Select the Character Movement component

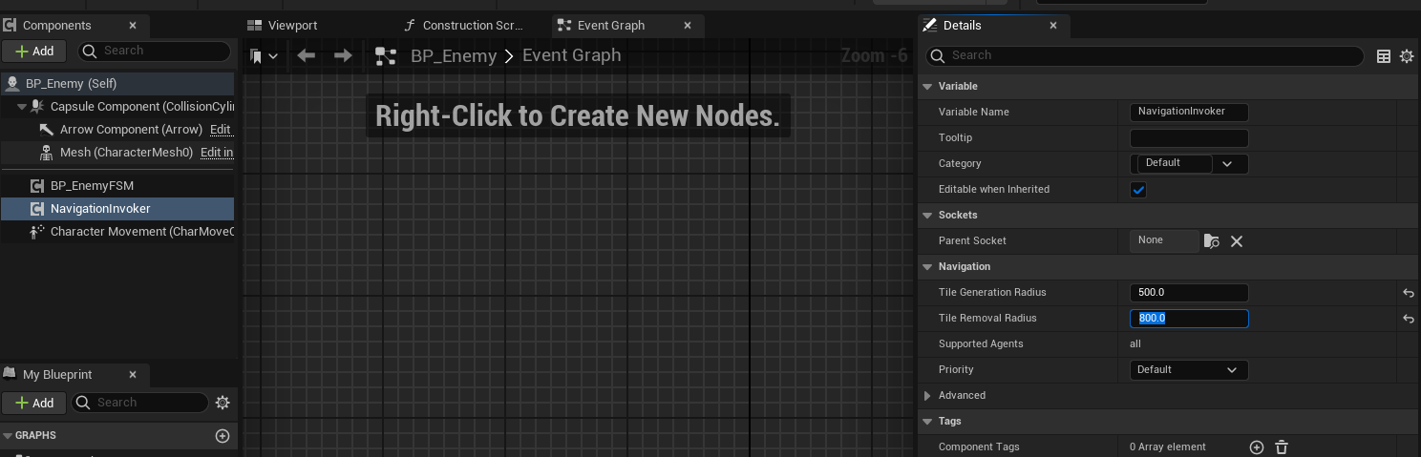click(117, 231)
